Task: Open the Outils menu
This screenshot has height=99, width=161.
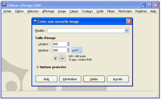Action: coord(100,11)
